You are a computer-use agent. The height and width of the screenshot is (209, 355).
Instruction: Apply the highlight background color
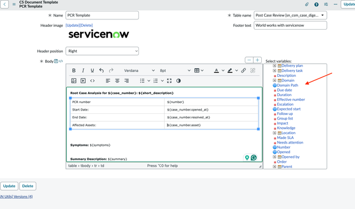pyautogui.click(x=230, y=71)
